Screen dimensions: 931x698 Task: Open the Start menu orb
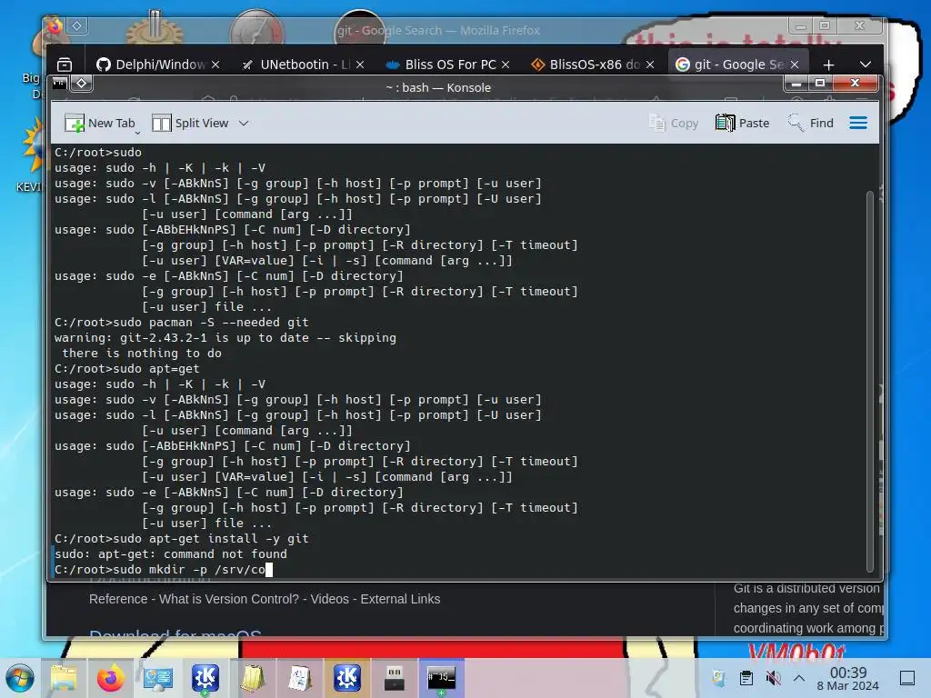pyautogui.click(x=20, y=678)
